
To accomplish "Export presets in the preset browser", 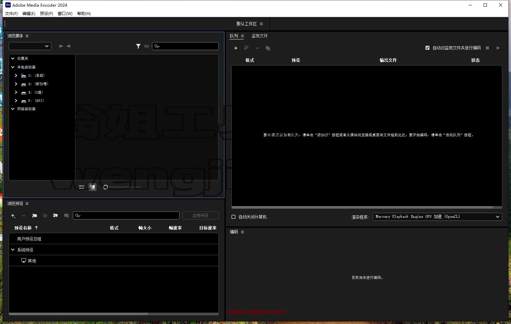I will tap(66, 216).
